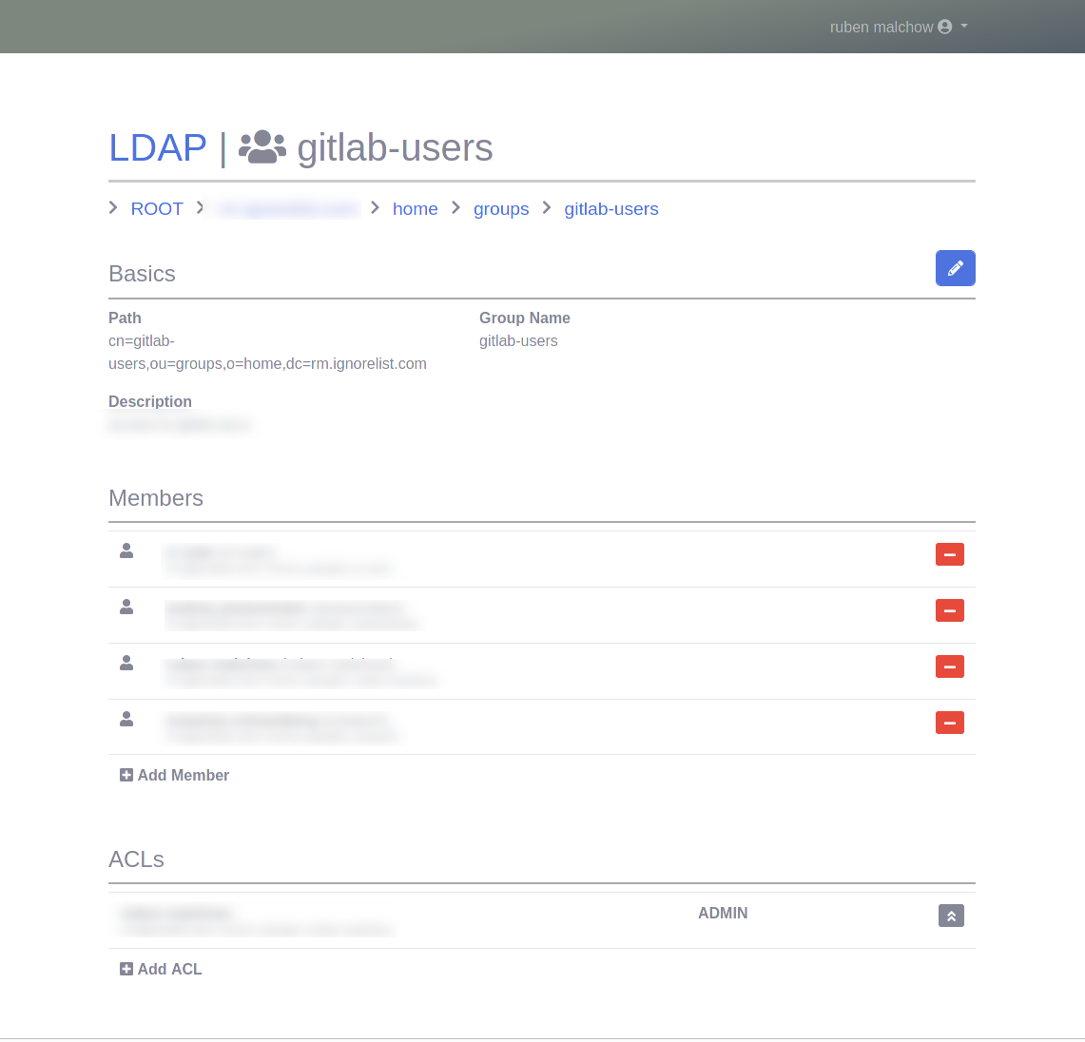Click the chevron before ROOT breadcrumb

[x=113, y=207]
